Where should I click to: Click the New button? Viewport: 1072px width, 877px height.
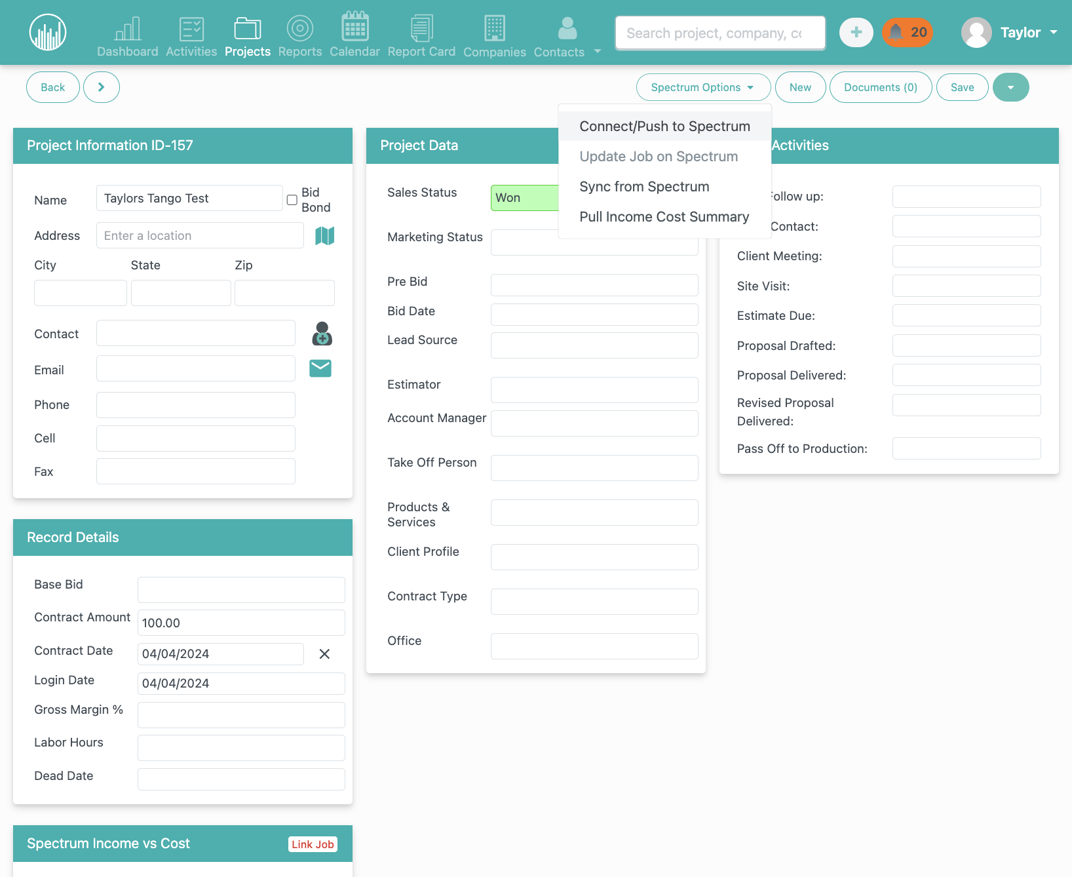pyautogui.click(x=800, y=87)
